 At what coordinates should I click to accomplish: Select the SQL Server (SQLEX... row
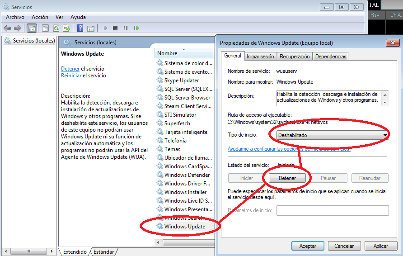(184, 89)
